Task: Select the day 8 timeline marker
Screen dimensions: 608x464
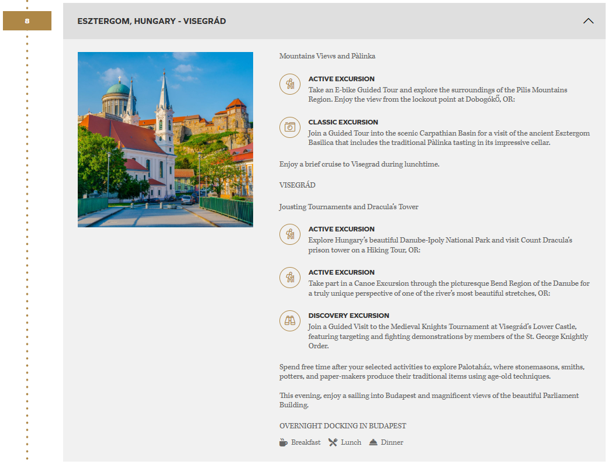Action: pos(27,21)
